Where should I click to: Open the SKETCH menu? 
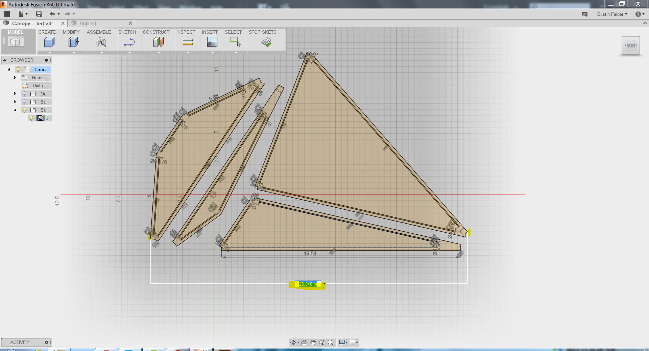(127, 32)
